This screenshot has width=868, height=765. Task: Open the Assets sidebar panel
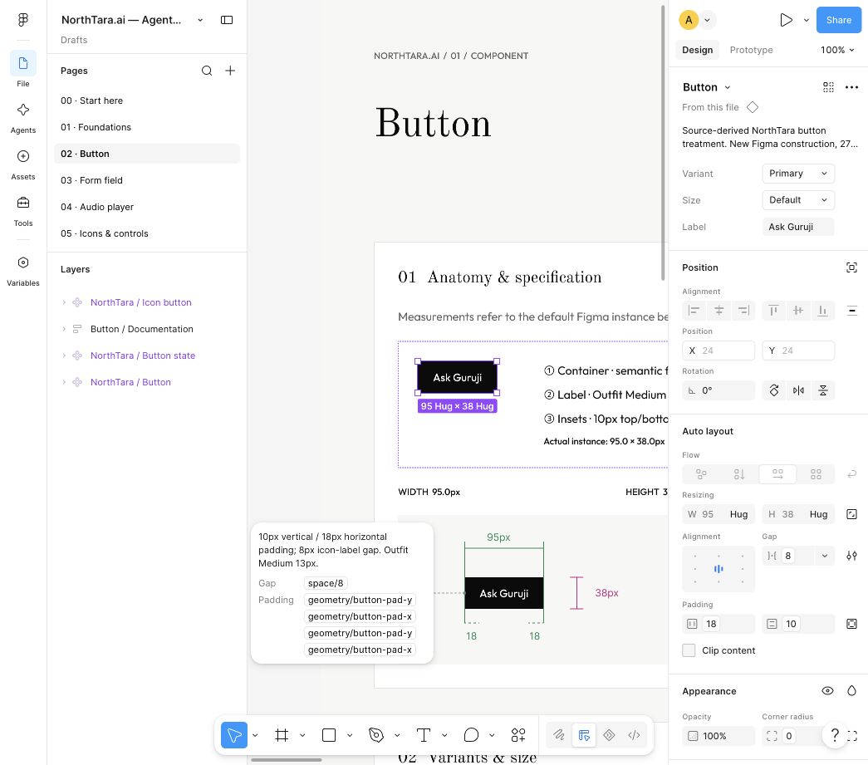22,164
